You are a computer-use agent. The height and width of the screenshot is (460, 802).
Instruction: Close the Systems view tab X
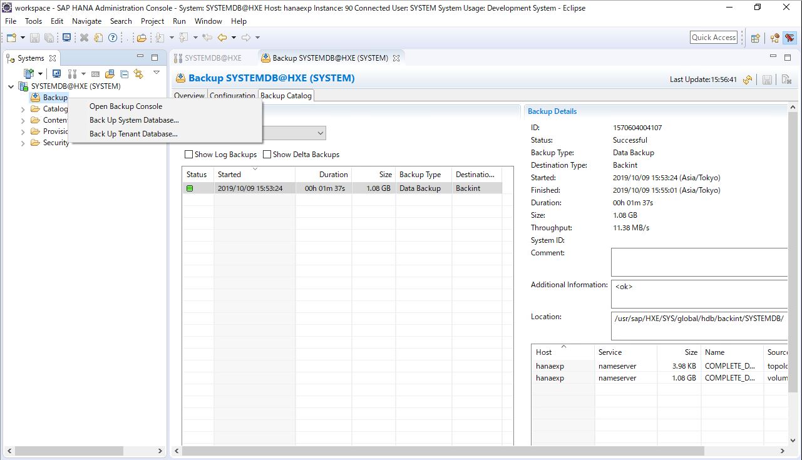click(x=53, y=58)
